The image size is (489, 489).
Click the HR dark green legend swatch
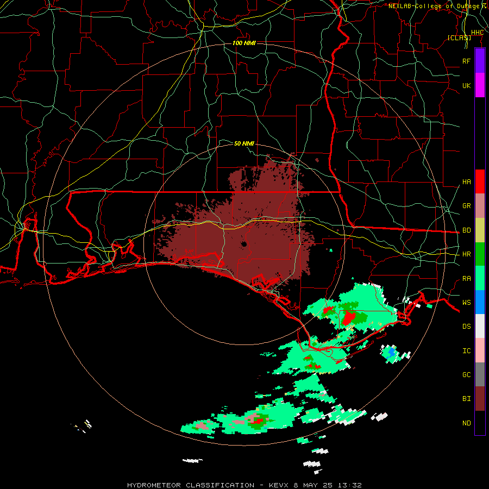480,254
